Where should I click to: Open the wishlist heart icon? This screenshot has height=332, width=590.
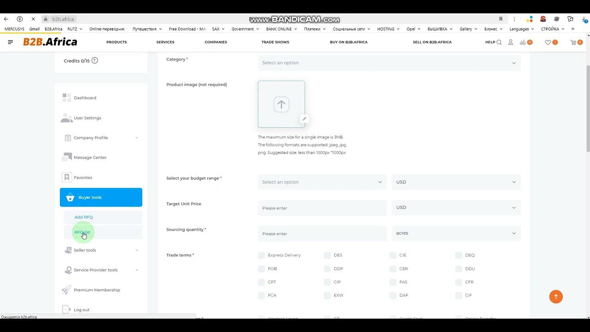(548, 42)
